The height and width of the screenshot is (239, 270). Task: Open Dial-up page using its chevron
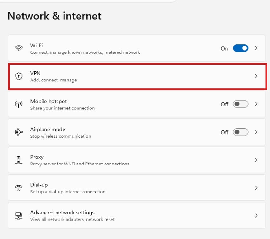(x=256, y=188)
